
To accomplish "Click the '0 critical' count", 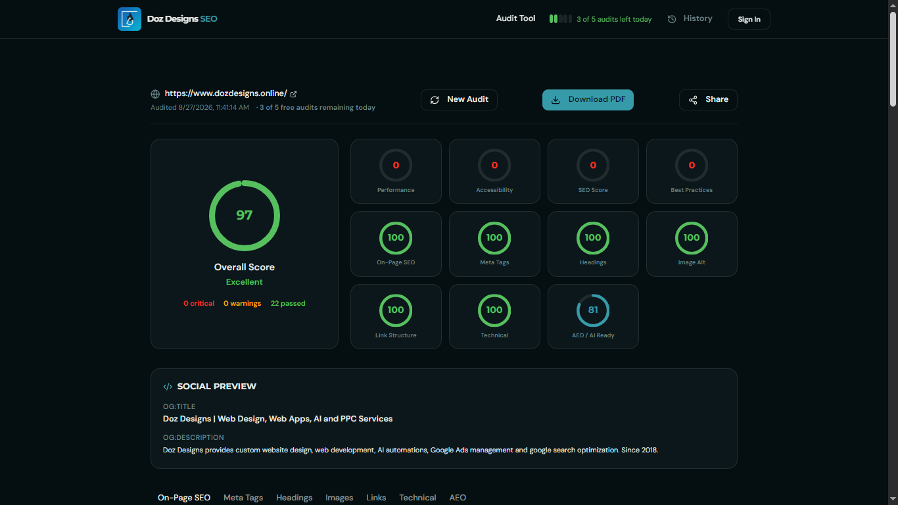I will (x=199, y=304).
